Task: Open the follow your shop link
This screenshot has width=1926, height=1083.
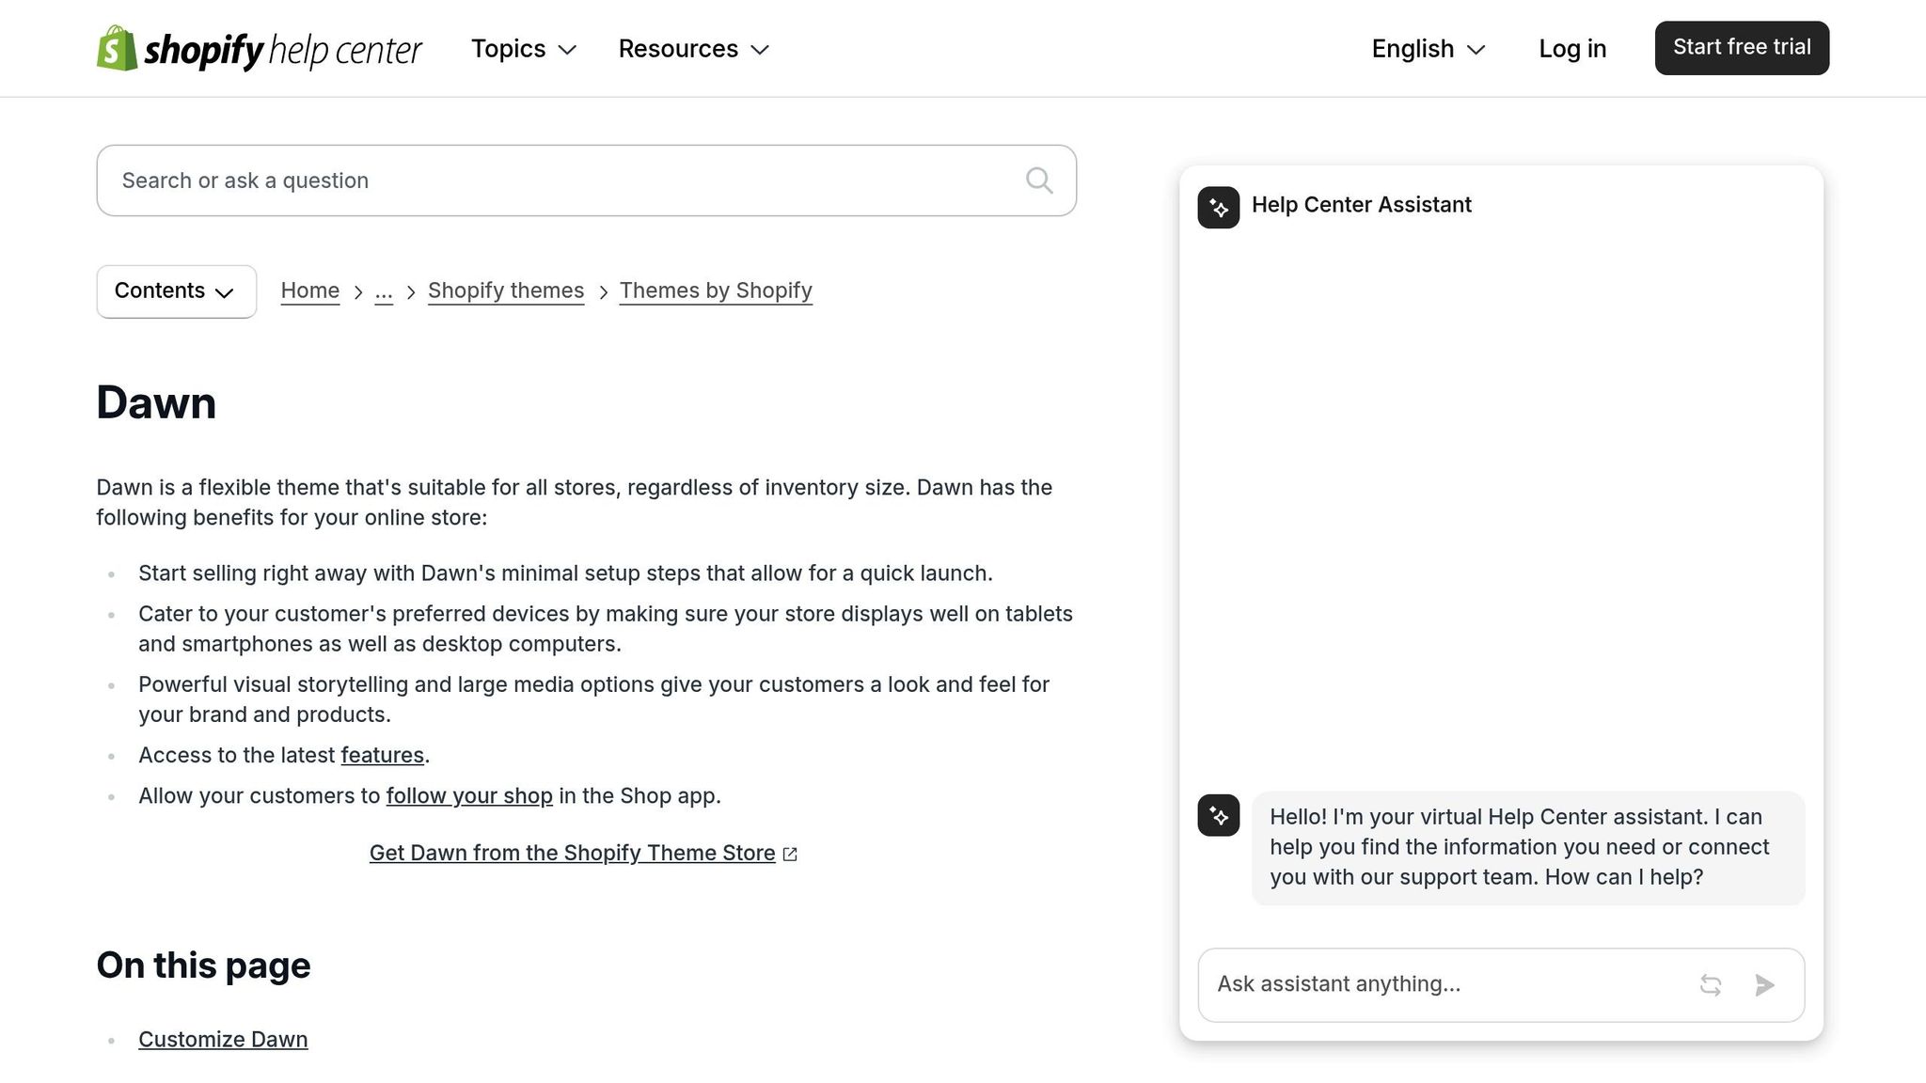Action: [469, 796]
